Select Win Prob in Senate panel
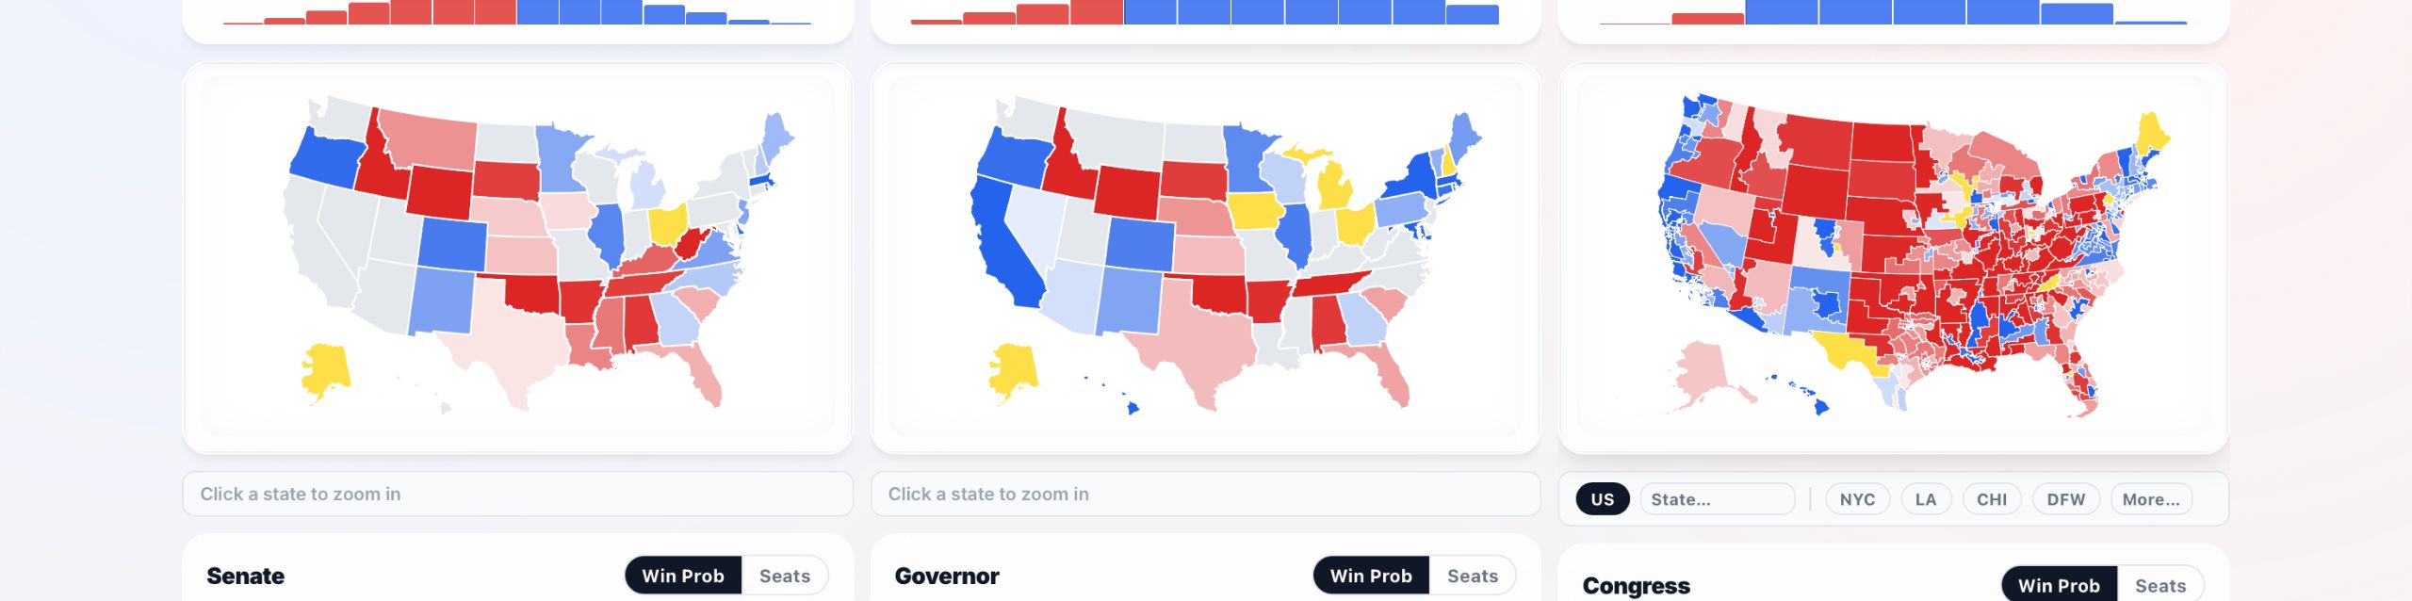Image resolution: width=2412 pixels, height=601 pixels. [x=683, y=576]
